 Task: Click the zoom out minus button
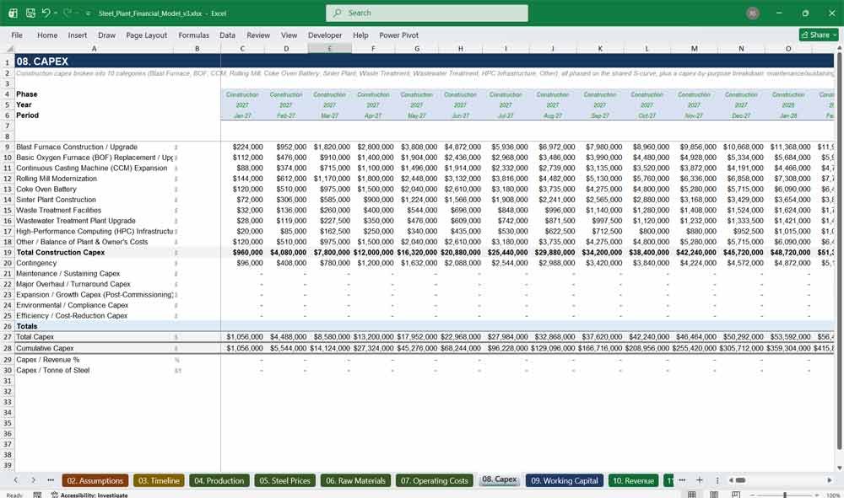(x=754, y=495)
